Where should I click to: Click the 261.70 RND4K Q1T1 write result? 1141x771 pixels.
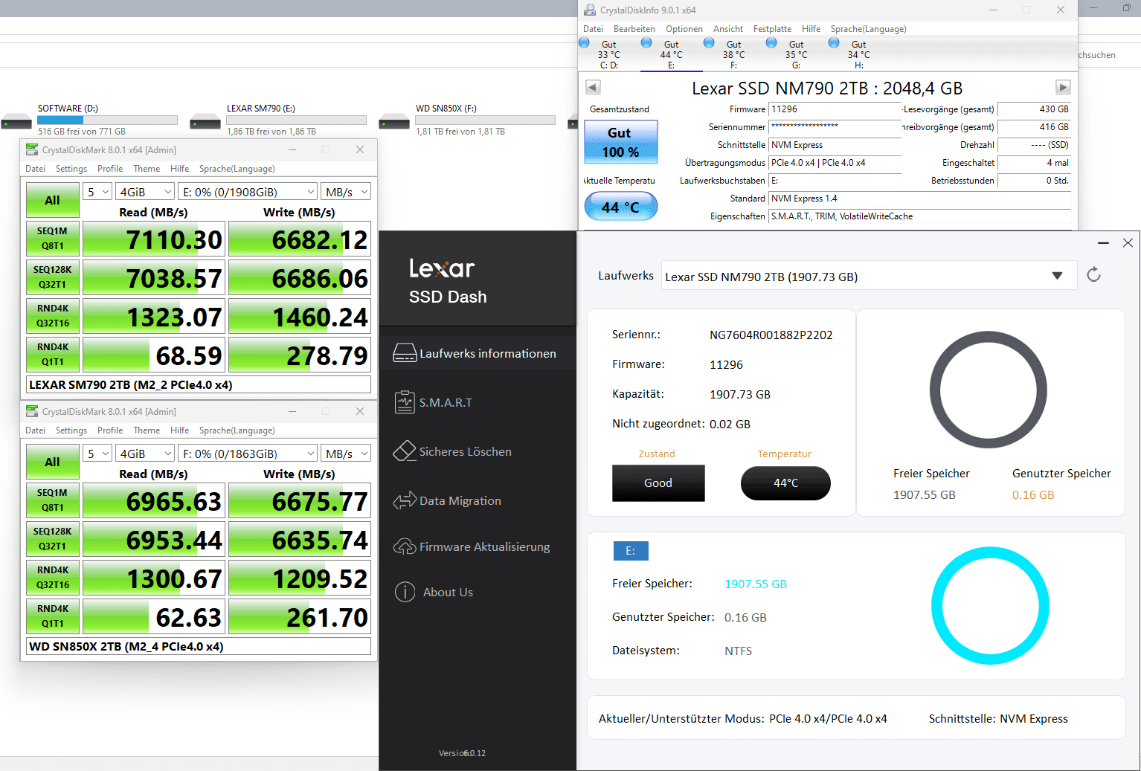click(x=298, y=617)
